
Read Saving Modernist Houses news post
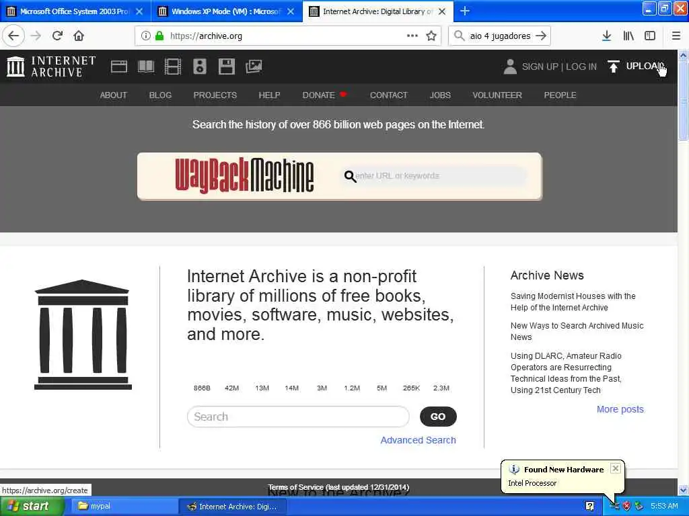(x=573, y=302)
